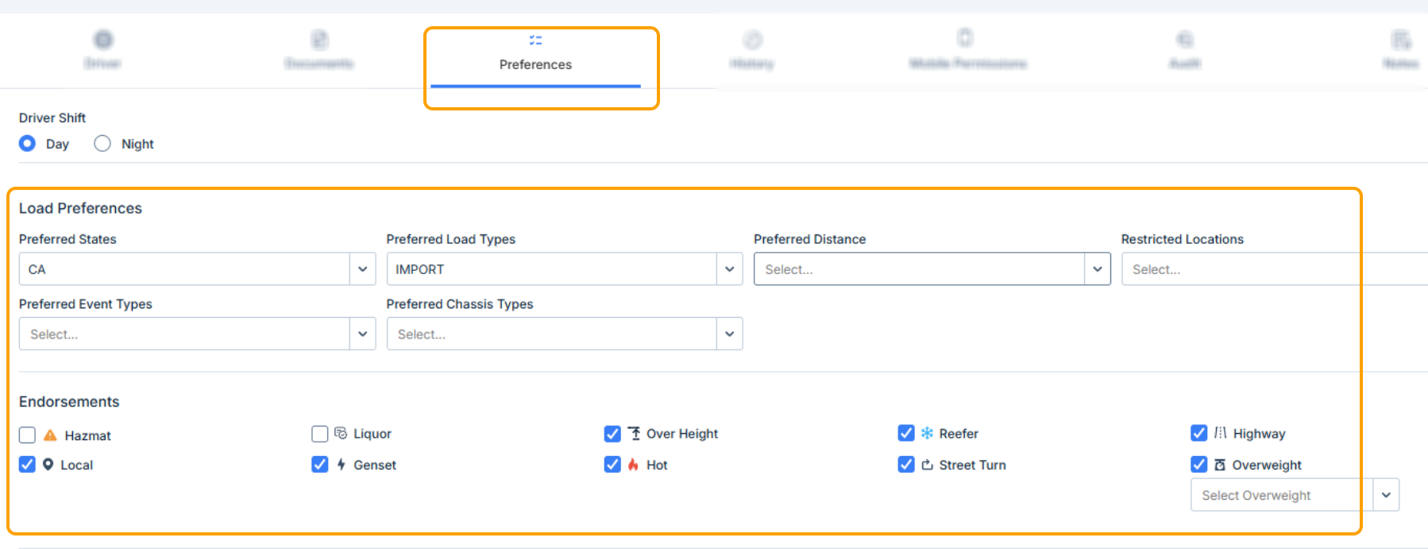Click the Local map pin icon

(x=48, y=465)
